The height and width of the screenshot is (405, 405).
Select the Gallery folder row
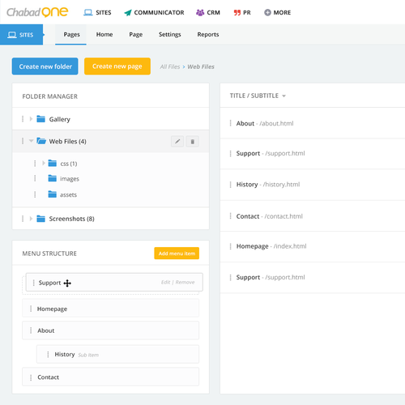tap(111, 119)
